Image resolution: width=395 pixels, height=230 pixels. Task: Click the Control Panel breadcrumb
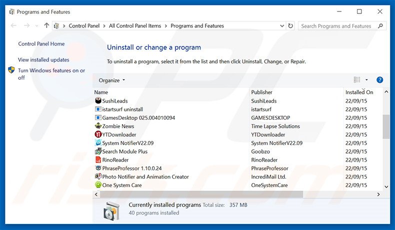click(84, 26)
